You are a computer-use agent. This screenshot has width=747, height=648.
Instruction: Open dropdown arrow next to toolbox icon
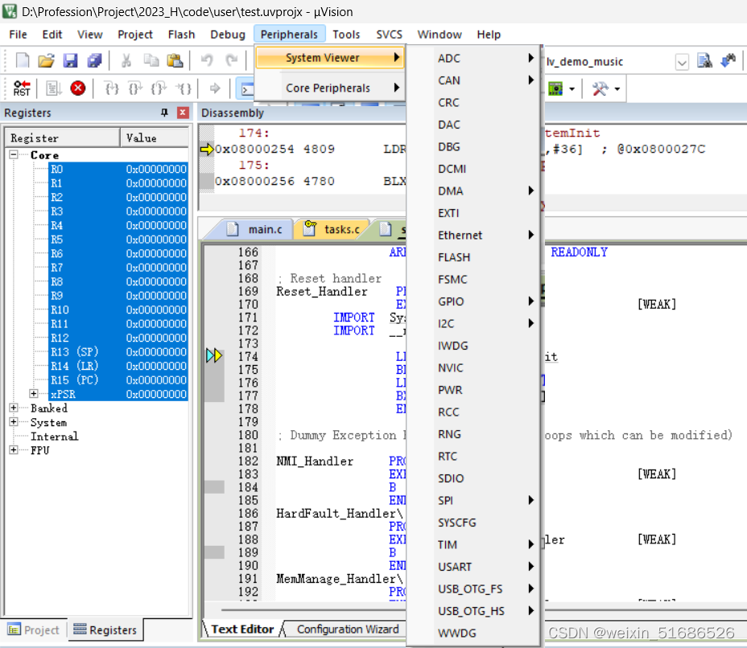[x=617, y=88]
